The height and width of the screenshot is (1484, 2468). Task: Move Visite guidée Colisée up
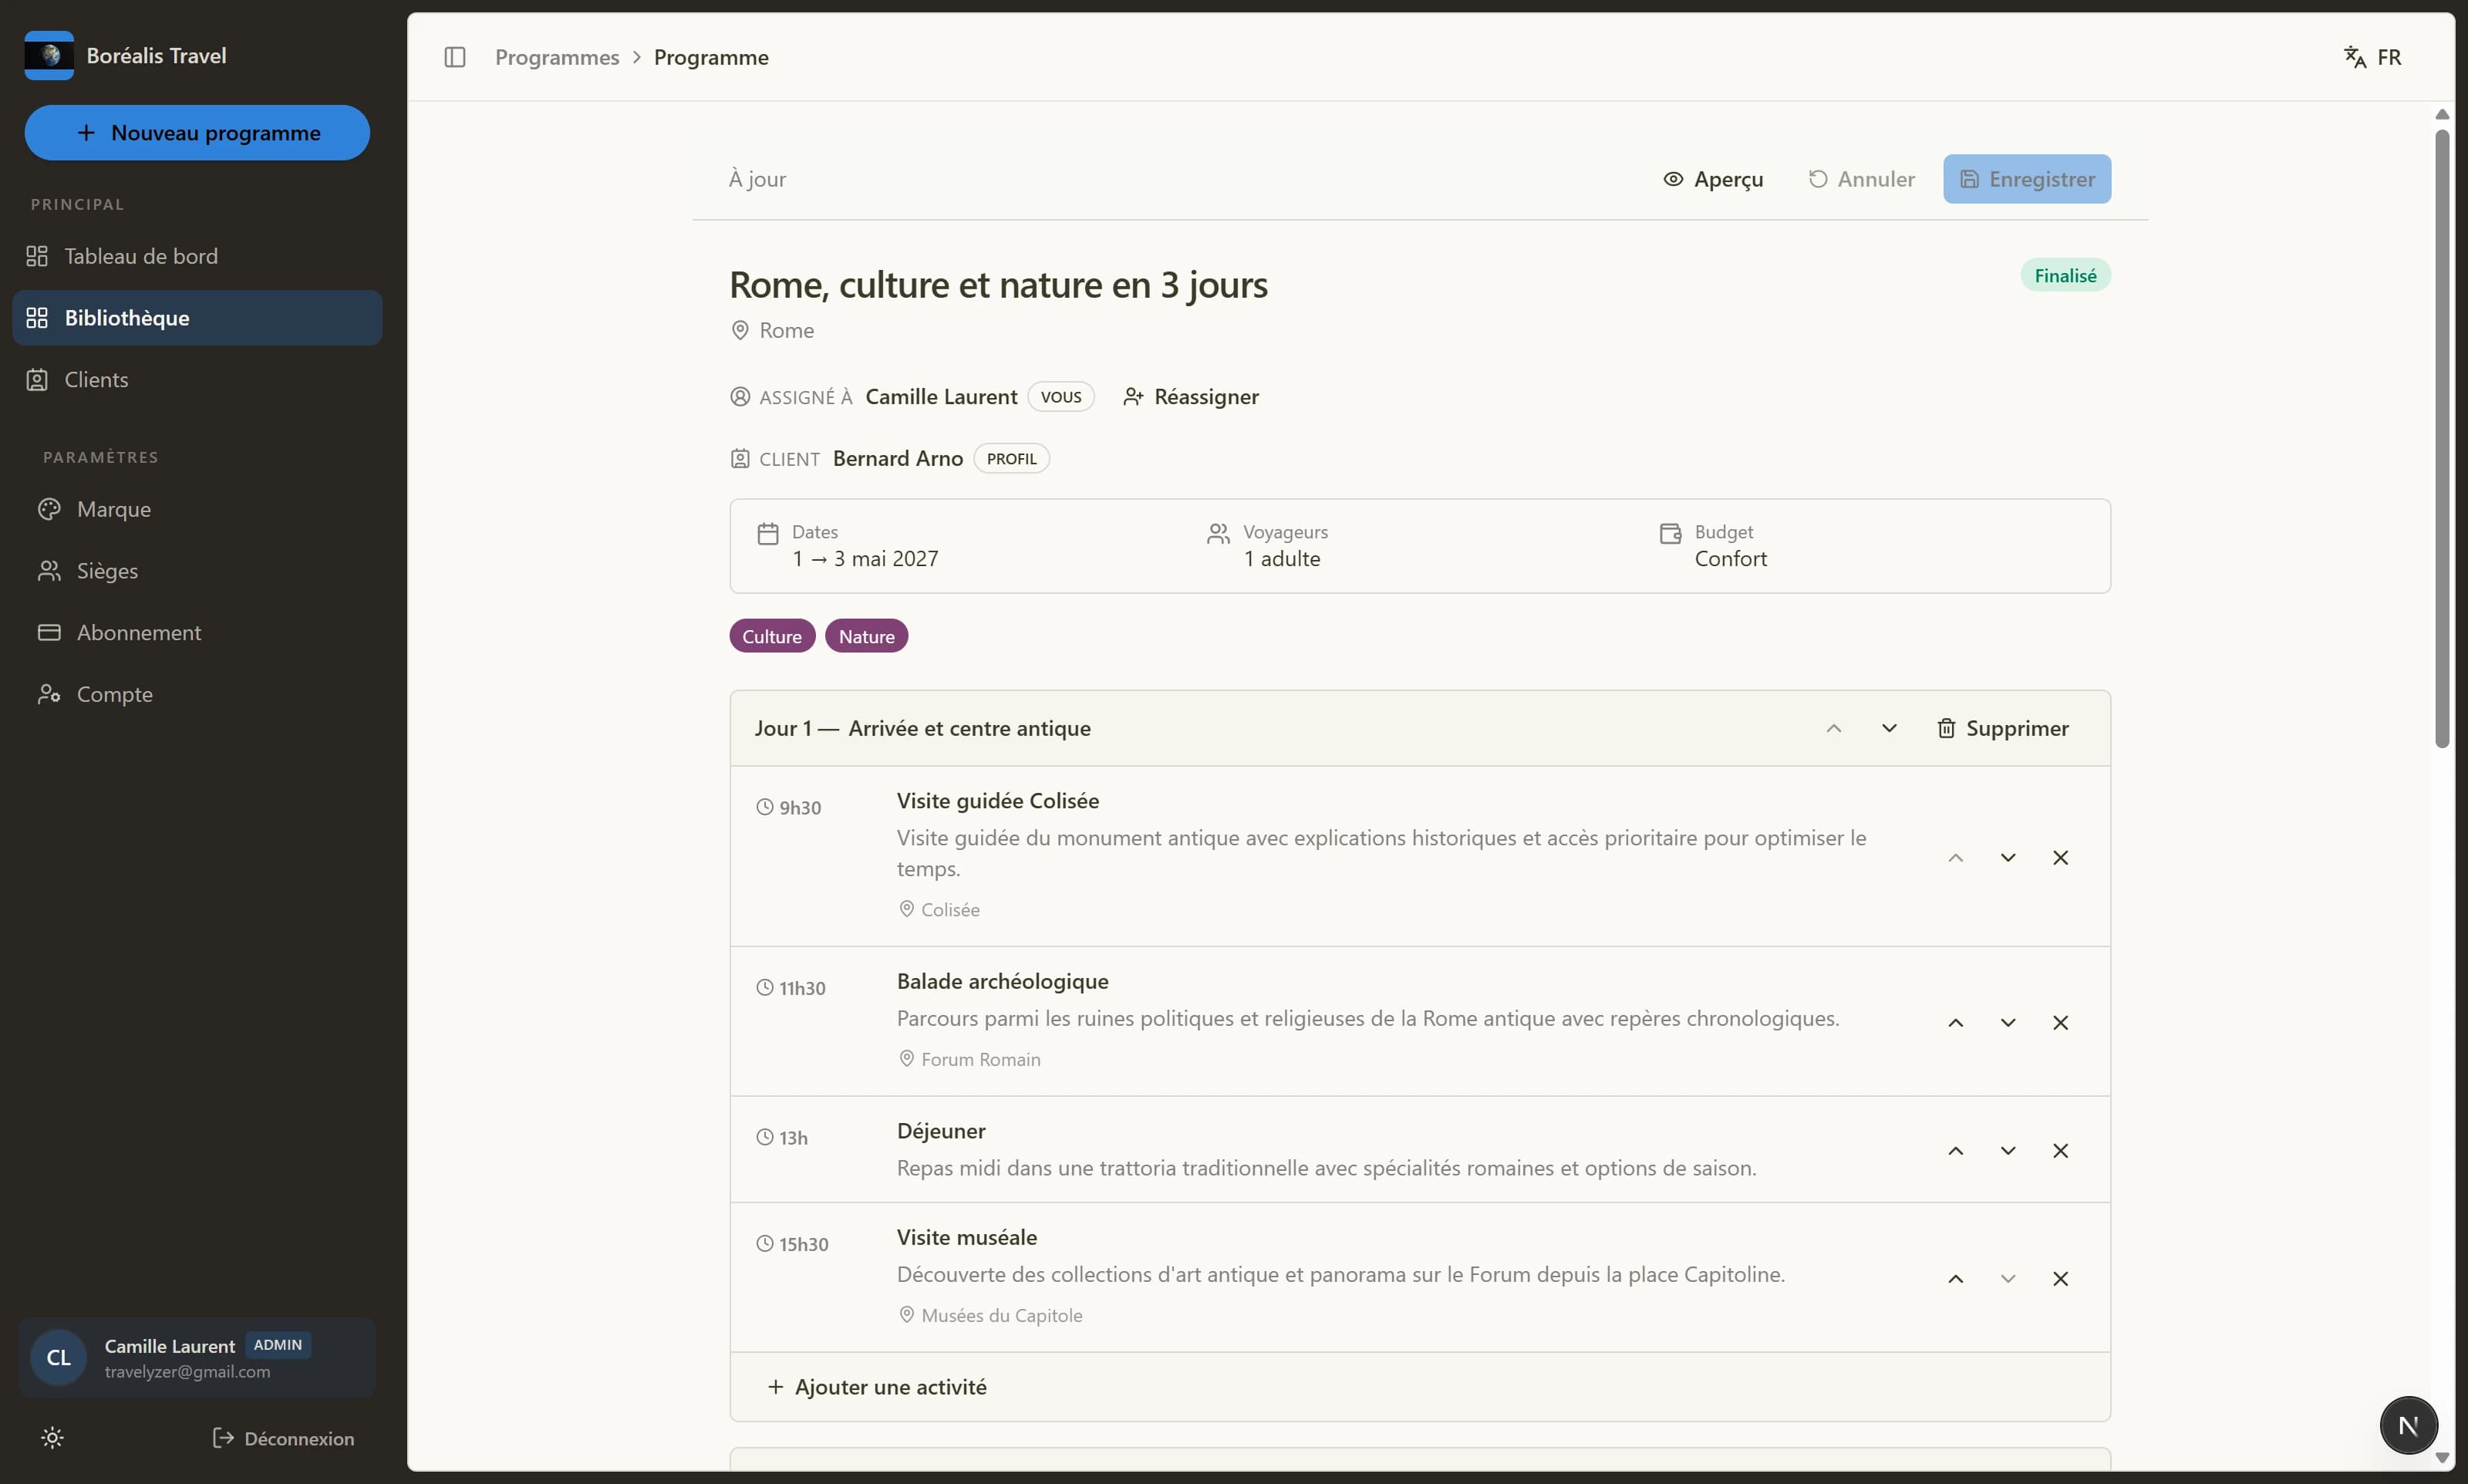click(1955, 858)
